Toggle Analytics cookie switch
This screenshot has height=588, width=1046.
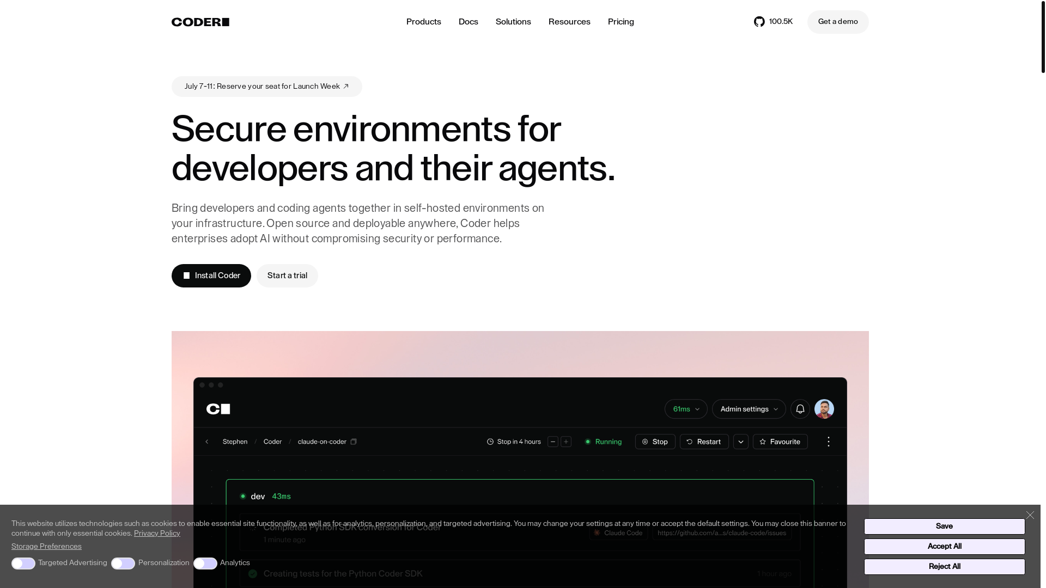pos(205,563)
